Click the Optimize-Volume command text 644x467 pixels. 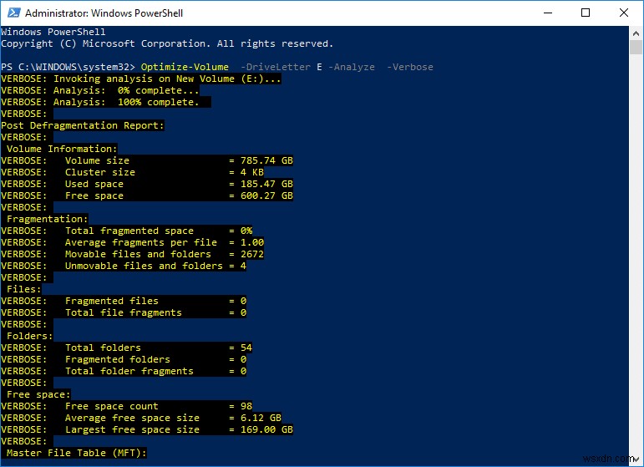183,67
